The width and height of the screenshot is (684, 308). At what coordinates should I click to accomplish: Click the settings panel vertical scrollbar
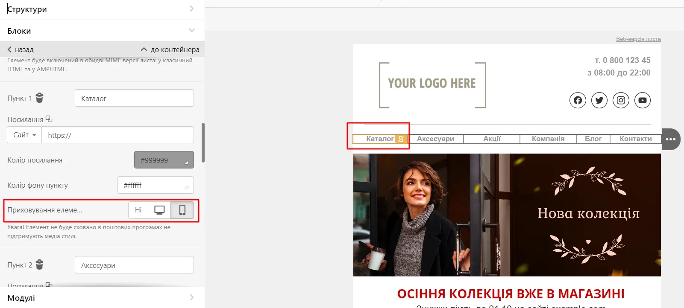point(203,142)
